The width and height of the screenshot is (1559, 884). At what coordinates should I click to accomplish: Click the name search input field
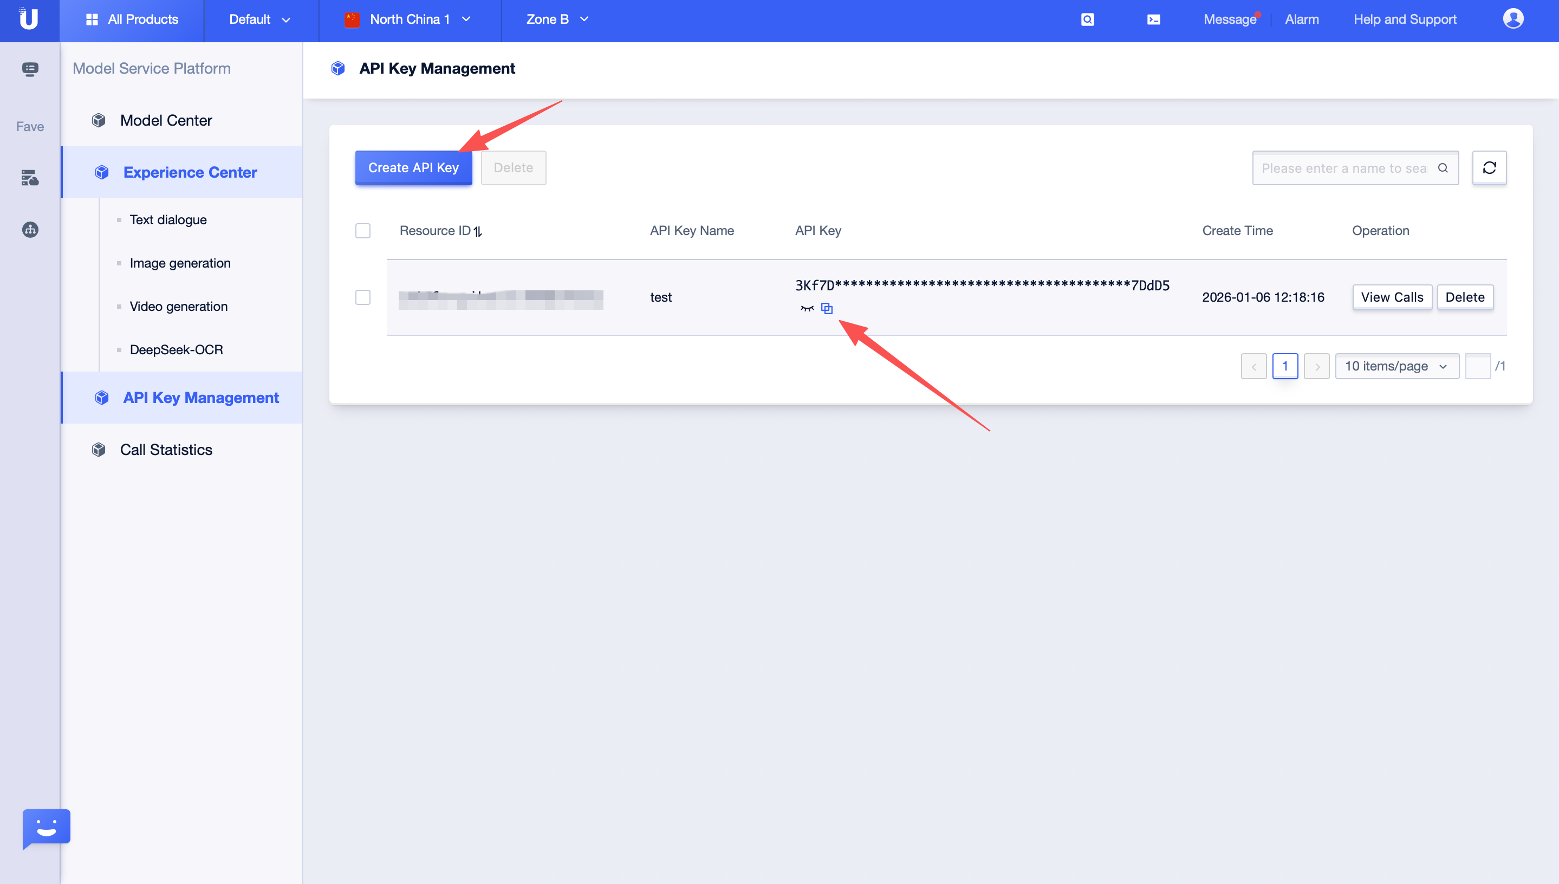coord(1343,168)
